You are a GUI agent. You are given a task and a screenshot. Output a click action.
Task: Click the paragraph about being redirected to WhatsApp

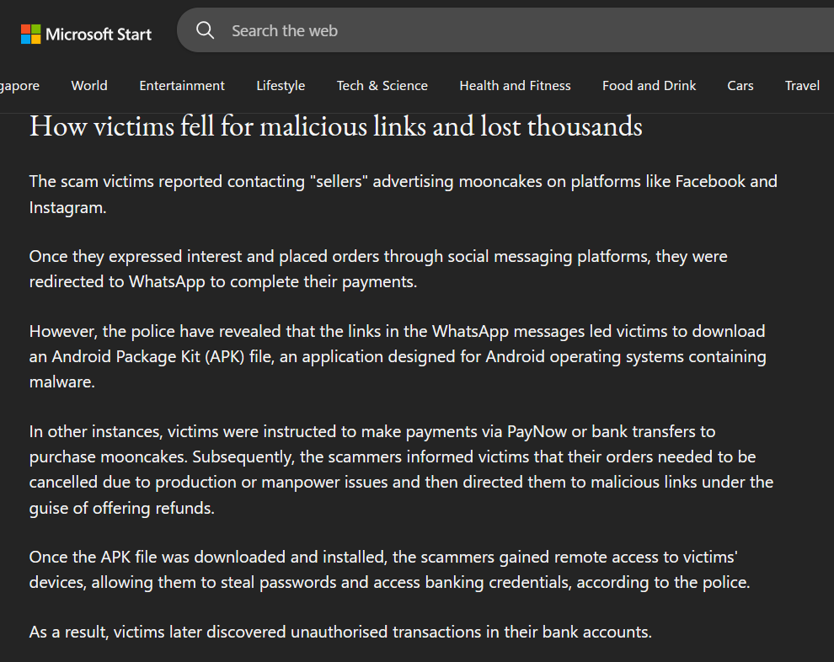pyautogui.click(x=378, y=269)
